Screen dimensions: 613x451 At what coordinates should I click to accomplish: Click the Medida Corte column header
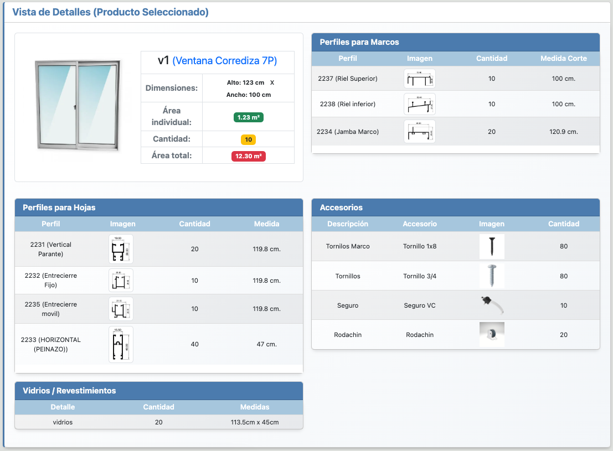click(x=563, y=58)
